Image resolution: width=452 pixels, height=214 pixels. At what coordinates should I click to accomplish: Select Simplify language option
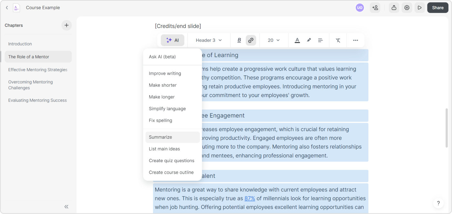(x=172, y=109)
